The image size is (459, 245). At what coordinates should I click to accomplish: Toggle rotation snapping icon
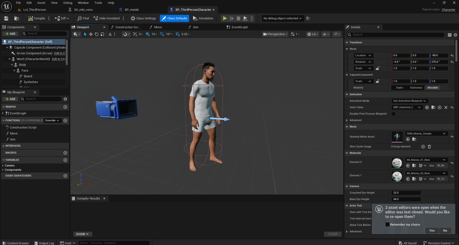(162, 34)
